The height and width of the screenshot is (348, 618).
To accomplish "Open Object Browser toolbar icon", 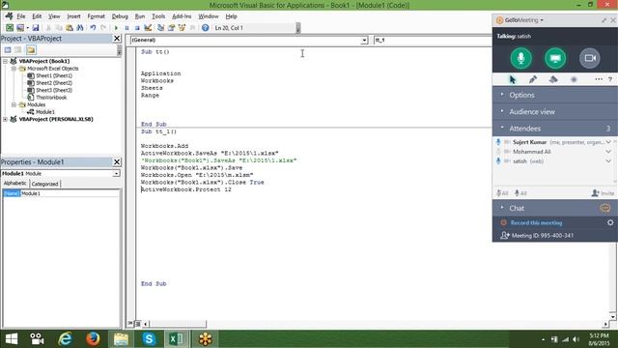I will 182,28.
